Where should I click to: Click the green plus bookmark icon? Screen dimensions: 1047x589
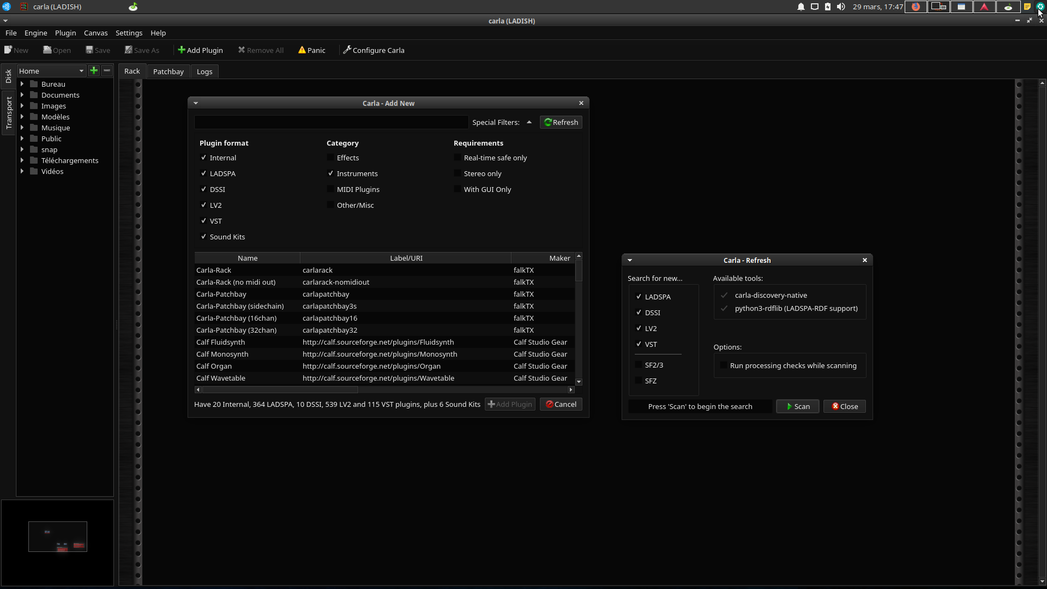[94, 70]
